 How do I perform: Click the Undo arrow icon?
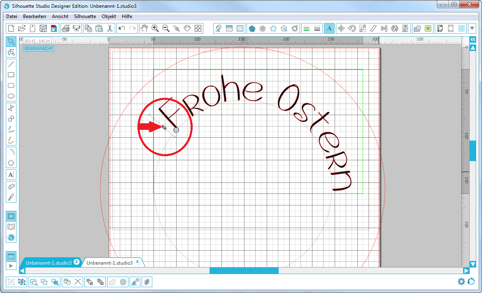121,28
